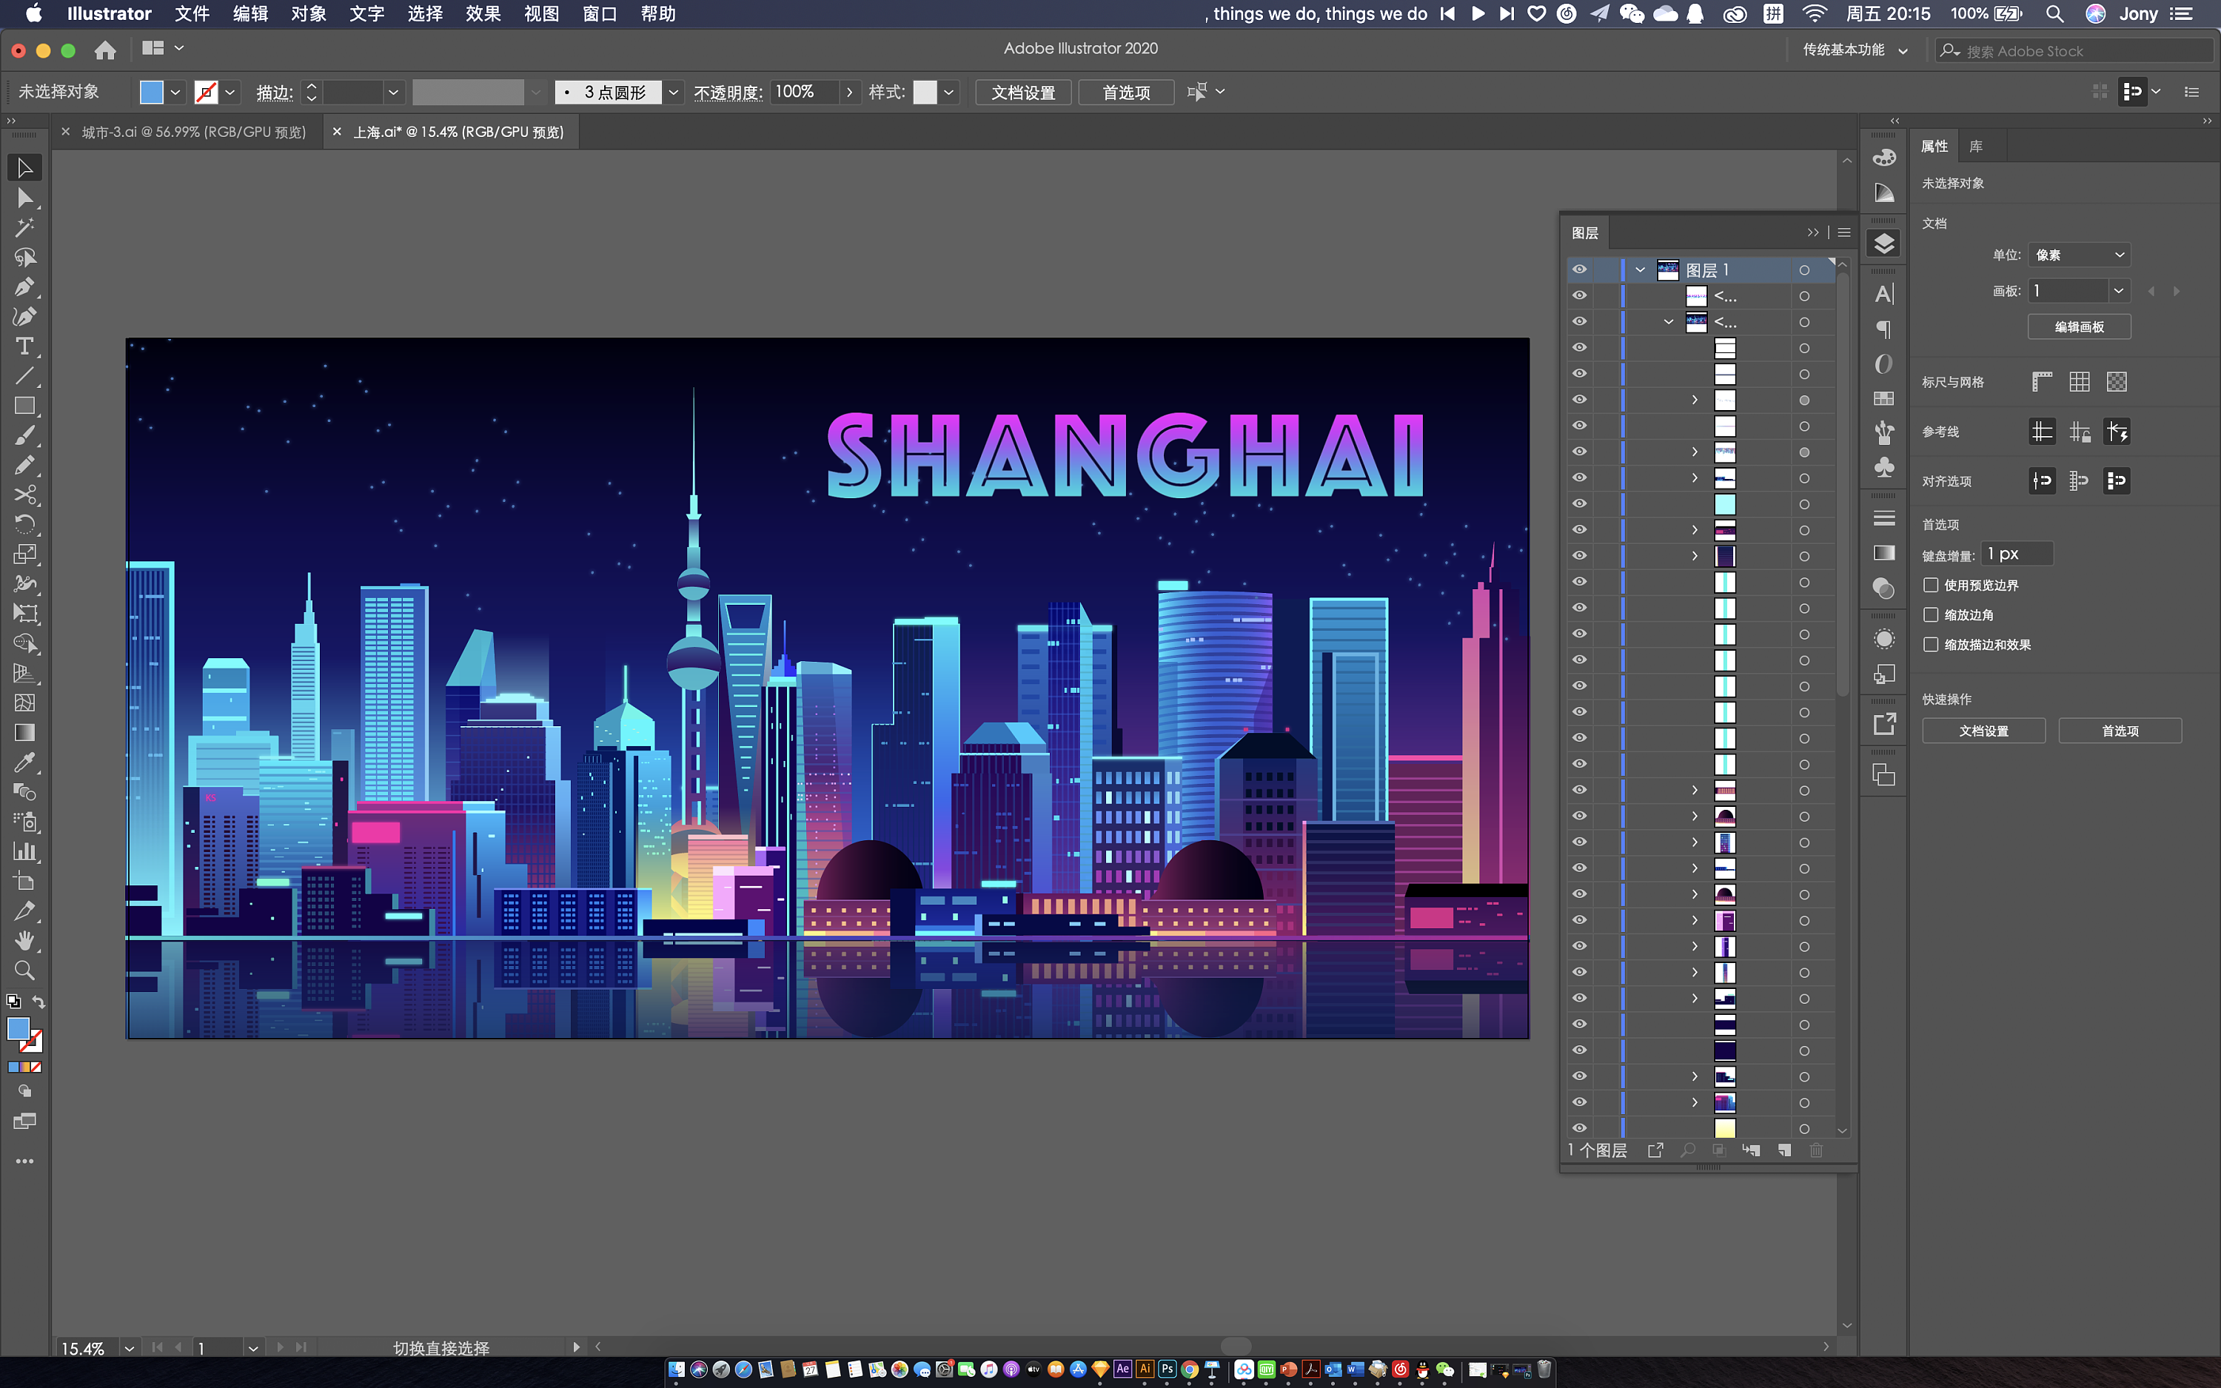Click the 编辑画板 button
2221x1388 pixels.
coord(2079,326)
